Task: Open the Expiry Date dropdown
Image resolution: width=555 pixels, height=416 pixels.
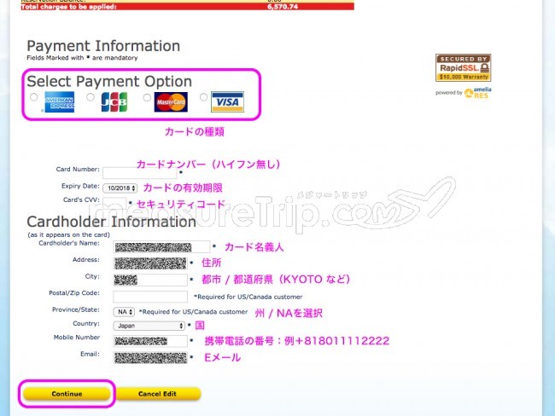Action: (120, 188)
